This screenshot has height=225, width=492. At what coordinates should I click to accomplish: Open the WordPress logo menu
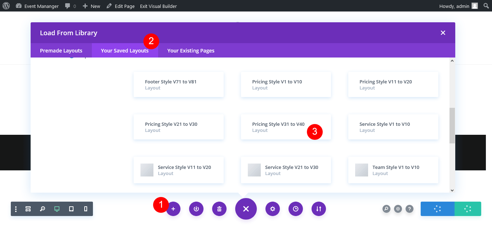click(x=6, y=6)
